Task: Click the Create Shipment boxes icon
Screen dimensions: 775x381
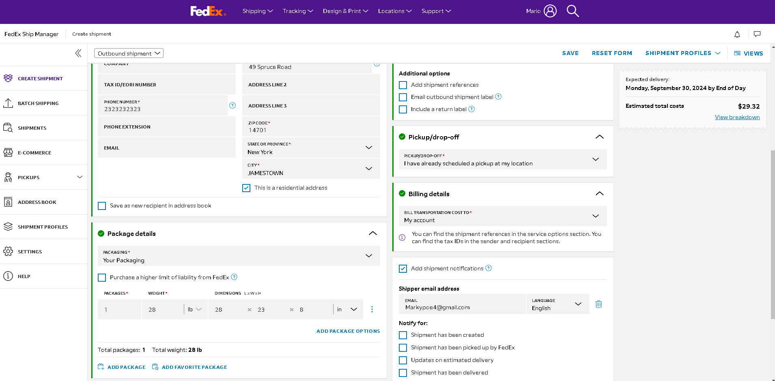Action: [x=8, y=78]
